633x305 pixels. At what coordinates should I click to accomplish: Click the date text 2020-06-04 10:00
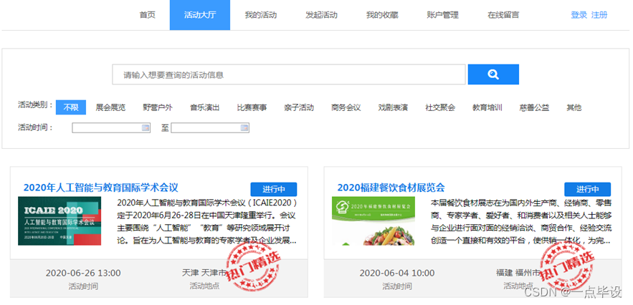pos(397,273)
